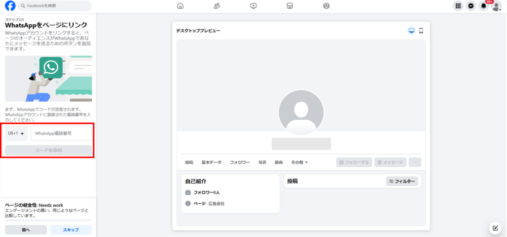
Task: Open the notifications bell icon
Action: 484,6
